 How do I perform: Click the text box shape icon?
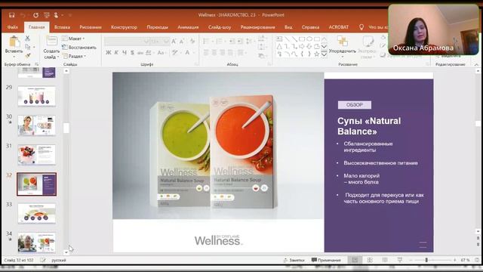[279, 39]
